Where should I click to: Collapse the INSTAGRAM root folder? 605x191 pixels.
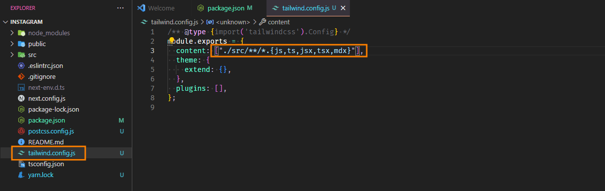pyautogui.click(x=6, y=22)
